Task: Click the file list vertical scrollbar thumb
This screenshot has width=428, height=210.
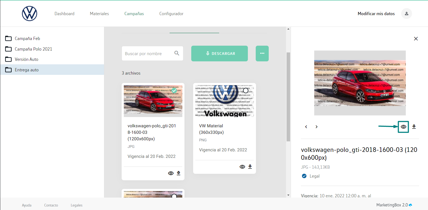Action: point(288,97)
